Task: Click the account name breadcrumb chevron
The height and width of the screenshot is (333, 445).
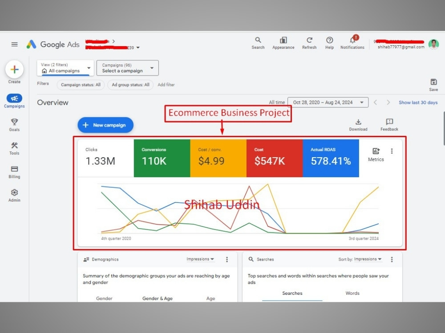Action: coord(113,41)
